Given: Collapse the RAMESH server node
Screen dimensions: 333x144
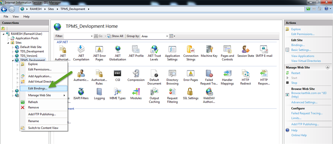Looking at the screenshot, I should pos(4,34).
